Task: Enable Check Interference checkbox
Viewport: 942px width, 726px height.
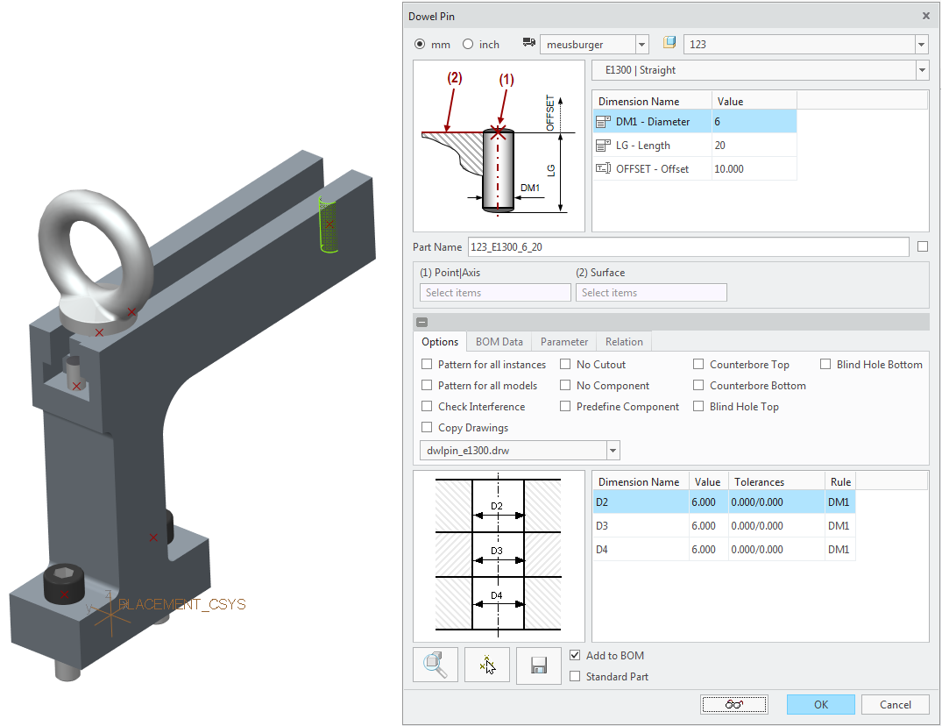Action: click(427, 406)
